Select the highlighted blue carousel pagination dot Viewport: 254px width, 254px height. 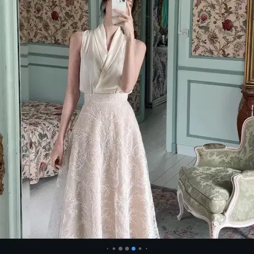click(134, 249)
